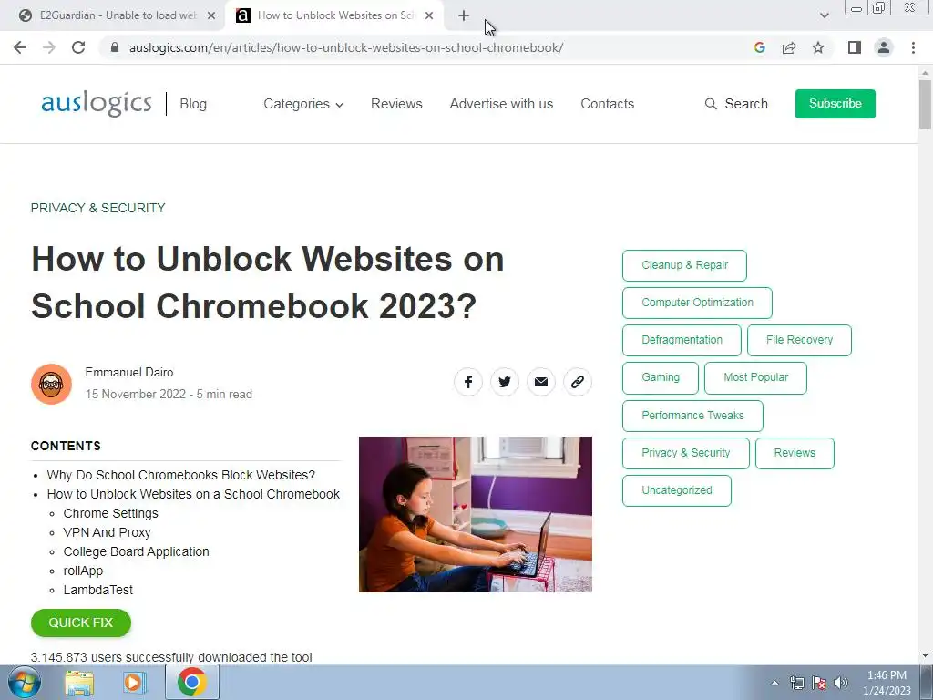Jump to College Board Application section
Viewport: 933px width, 700px height.
point(137,551)
